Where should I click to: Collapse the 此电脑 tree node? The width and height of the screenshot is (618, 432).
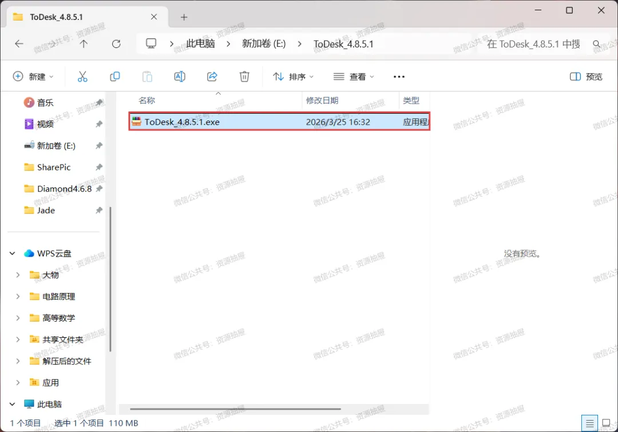click(12, 404)
